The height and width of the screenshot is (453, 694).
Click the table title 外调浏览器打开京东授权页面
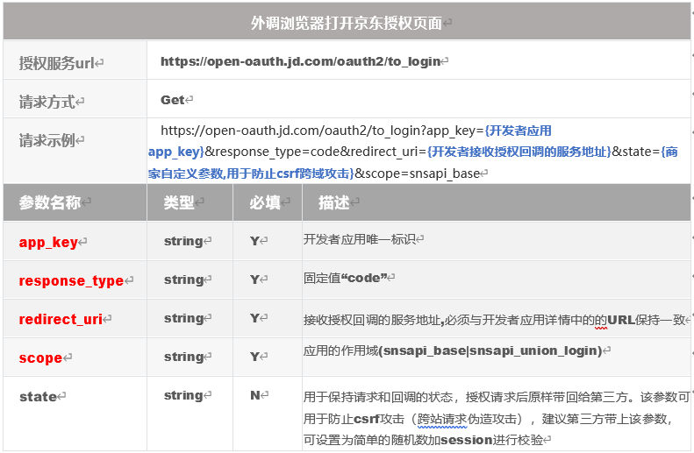click(347, 23)
